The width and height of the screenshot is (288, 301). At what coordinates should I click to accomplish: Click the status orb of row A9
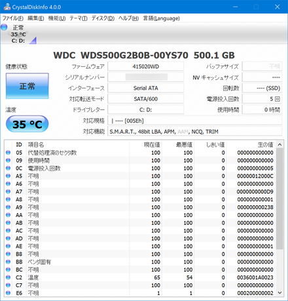click(9, 207)
